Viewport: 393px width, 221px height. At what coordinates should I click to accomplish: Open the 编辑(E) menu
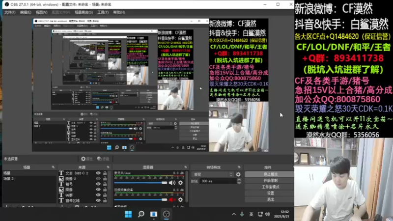26,12
